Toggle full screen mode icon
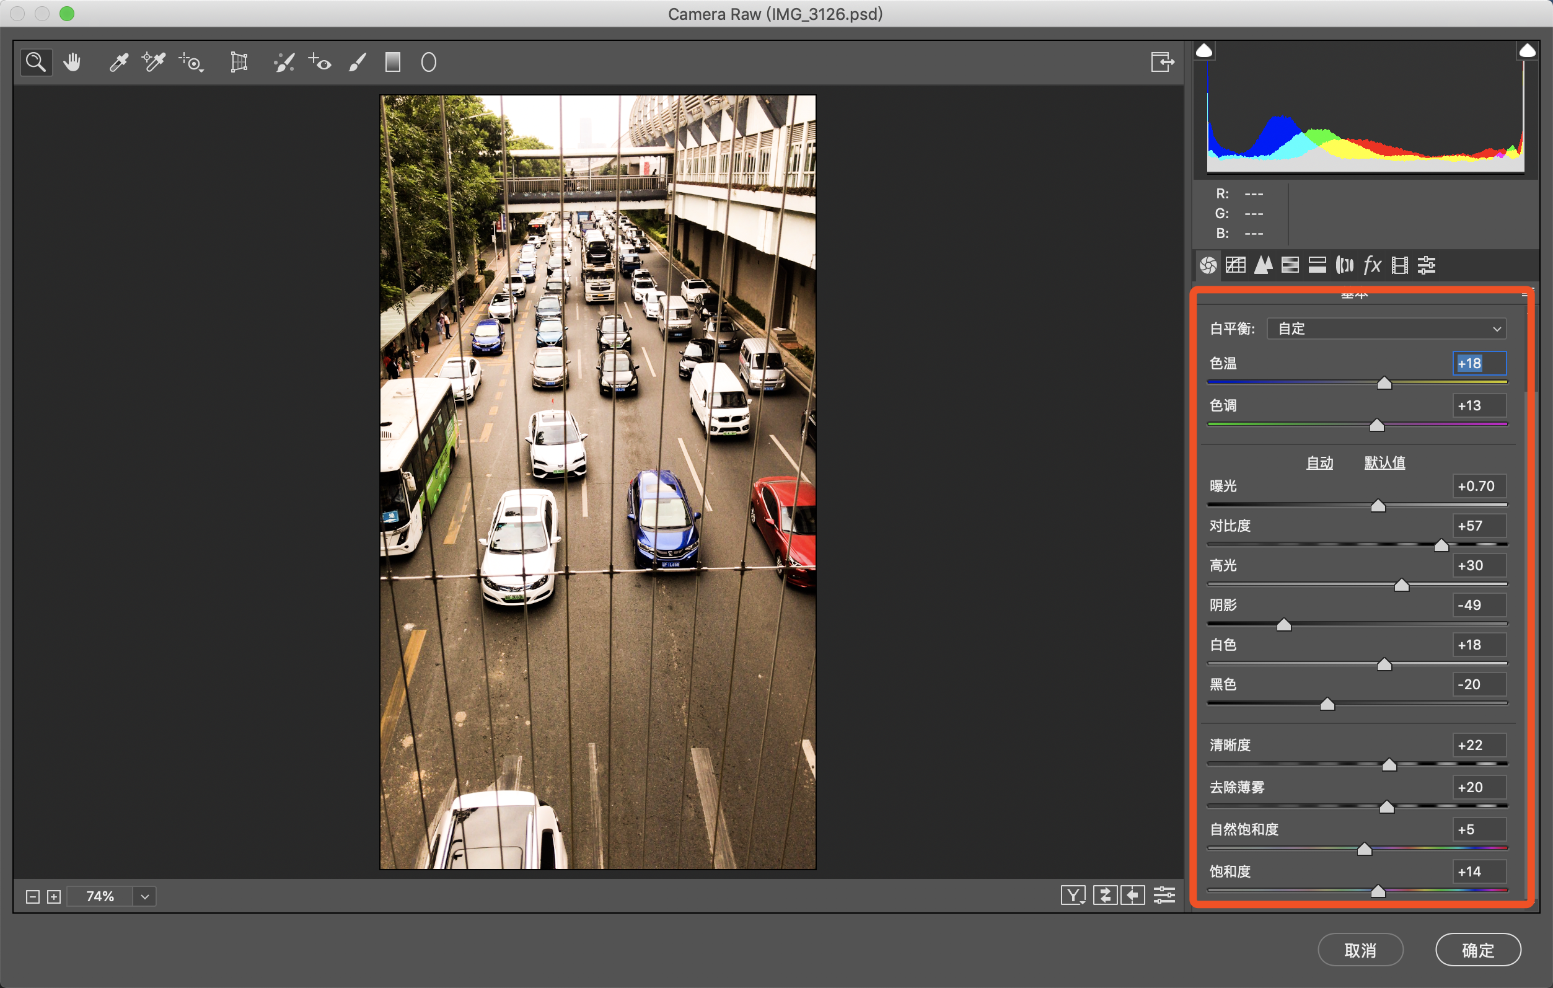Screen dimensions: 1553x988 [x=1161, y=63]
